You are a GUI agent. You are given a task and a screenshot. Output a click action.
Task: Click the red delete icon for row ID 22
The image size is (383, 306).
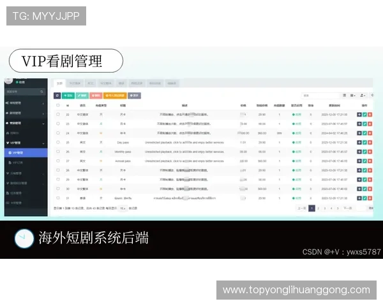(370, 115)
